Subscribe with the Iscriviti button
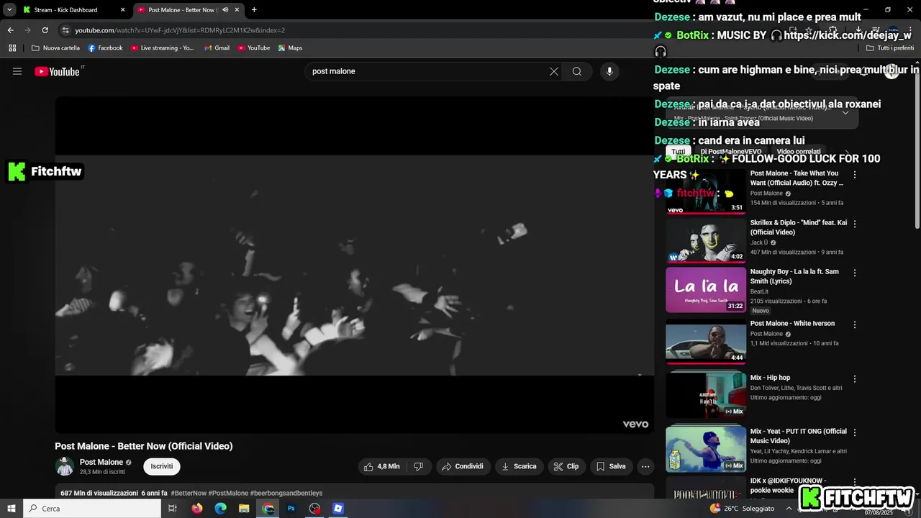Screen dimensions: 921x518 coord(162,466)
